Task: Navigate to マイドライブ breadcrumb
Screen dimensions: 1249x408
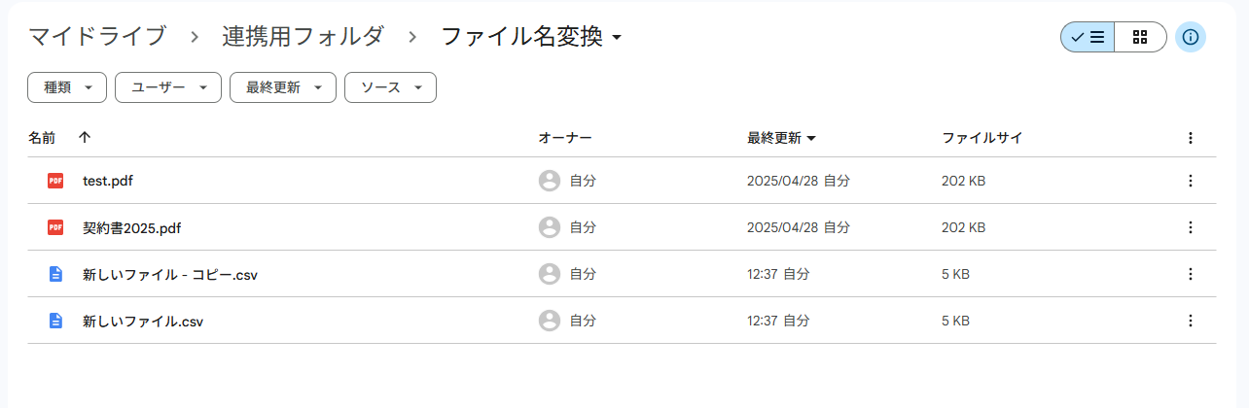Action: click(97, 37)
